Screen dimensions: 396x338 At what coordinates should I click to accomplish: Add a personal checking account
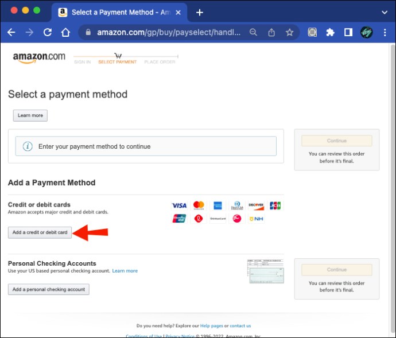49,289
